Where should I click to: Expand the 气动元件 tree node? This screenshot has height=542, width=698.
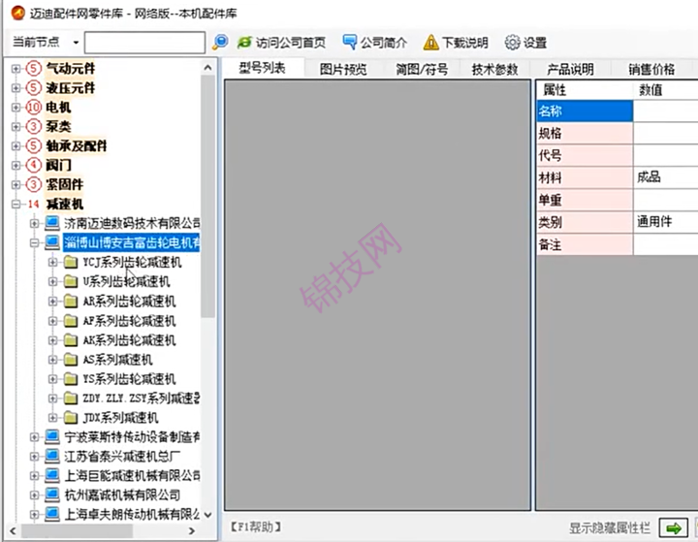tap(16, 69)
